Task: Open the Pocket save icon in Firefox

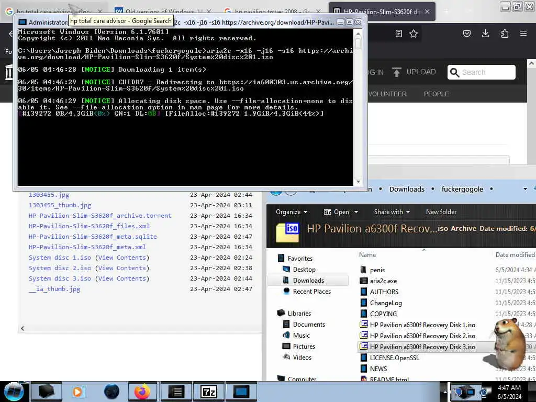Action: click(x=467, y=33)
